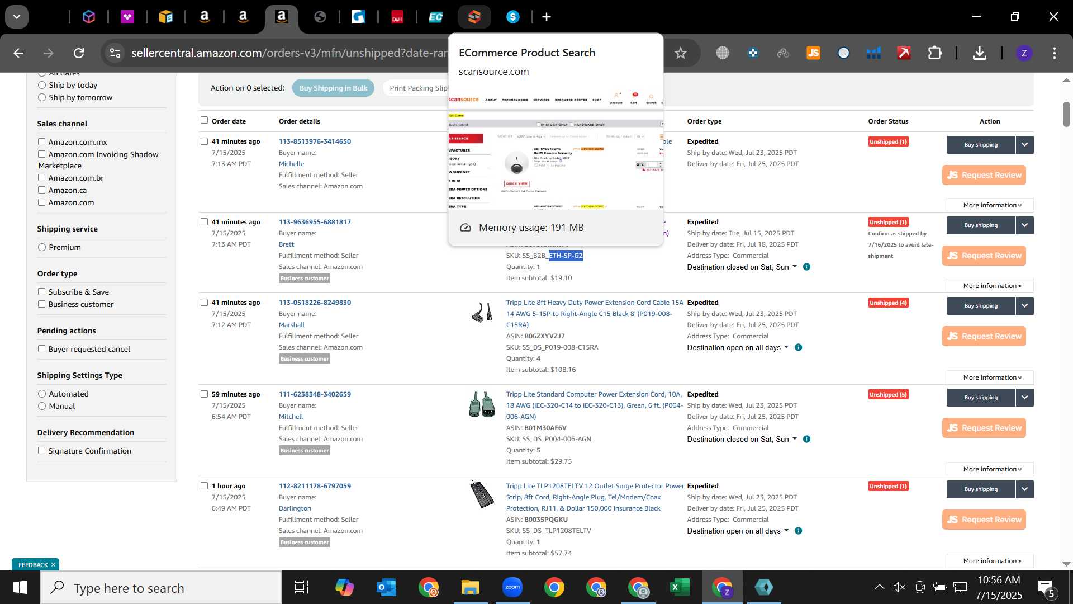Switch to the purple cube tab
The height and width of the screenshot is (604, 1073).
click(x=89, y=17)
